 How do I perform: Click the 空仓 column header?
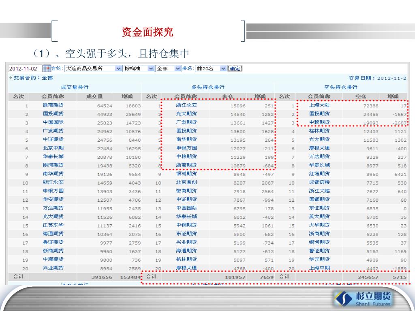pyautogui.click(x=361, y=96)
